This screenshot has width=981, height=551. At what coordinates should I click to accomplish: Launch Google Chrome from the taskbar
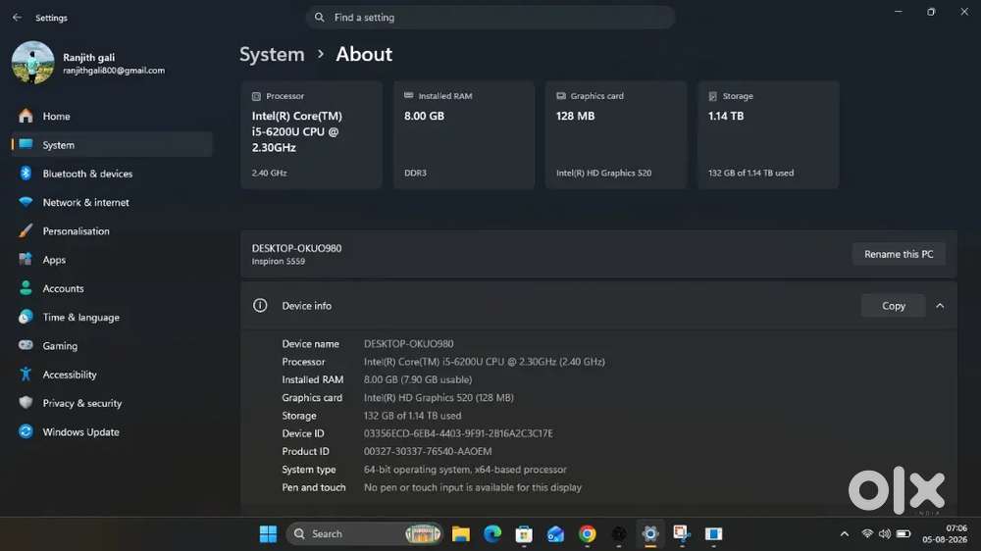coord(587,533)
